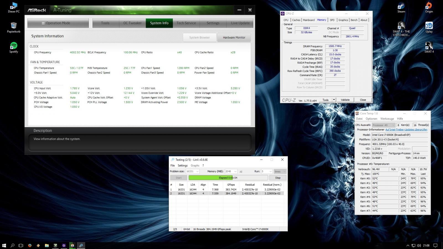Open Winamp from the taskbar
443x249 pixels.
coord(38,245)
